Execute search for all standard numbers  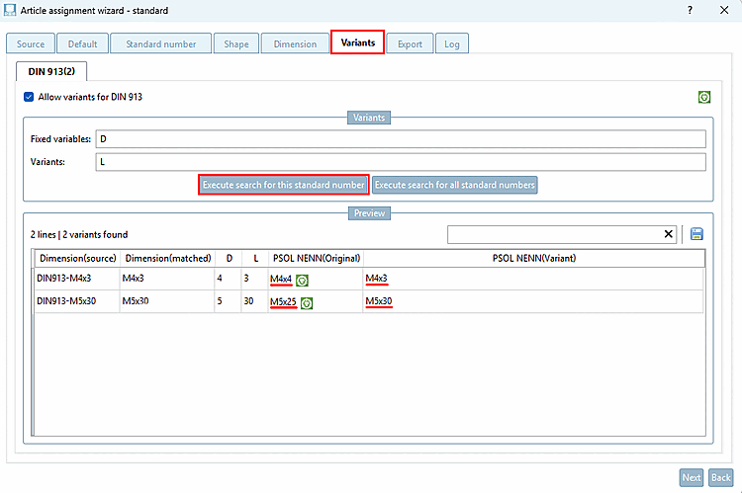[455, 185]
